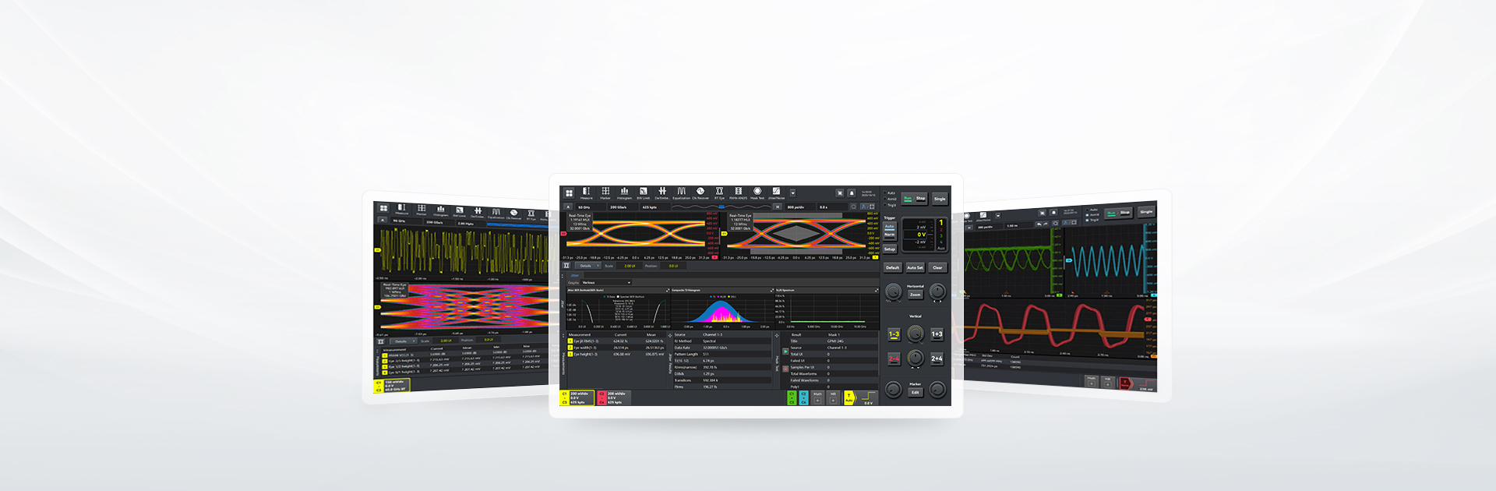Toggle the 2-4 differential channel button
This screenshot has height=491, width=1496.
click(894, 359)
